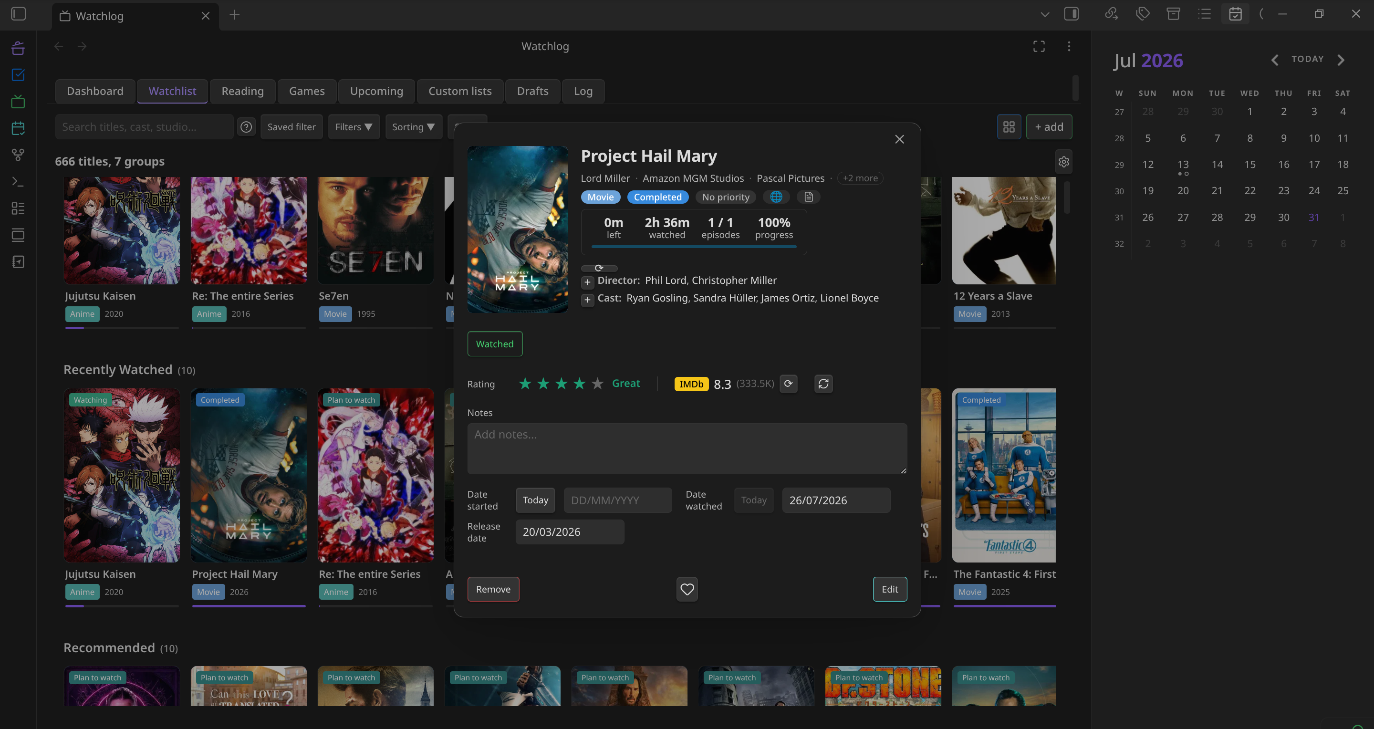Viewport: 1374px width, 729px height.
Task: Toggle the Watched button
Action: click(494, 344)
